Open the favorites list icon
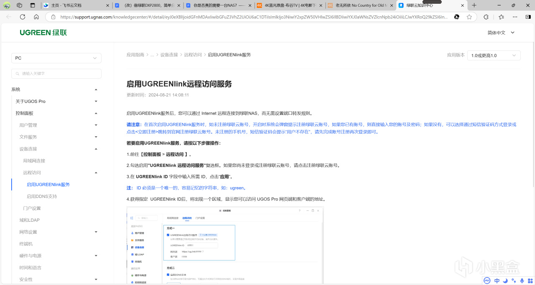This screenshot has height=285, width=535. click(502, 17)
